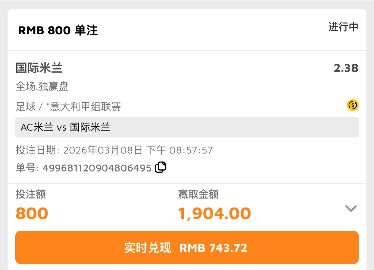Click the yellow cash-out coin icon
Viewport: 374px width, 270px height.
tap(353, 105)
